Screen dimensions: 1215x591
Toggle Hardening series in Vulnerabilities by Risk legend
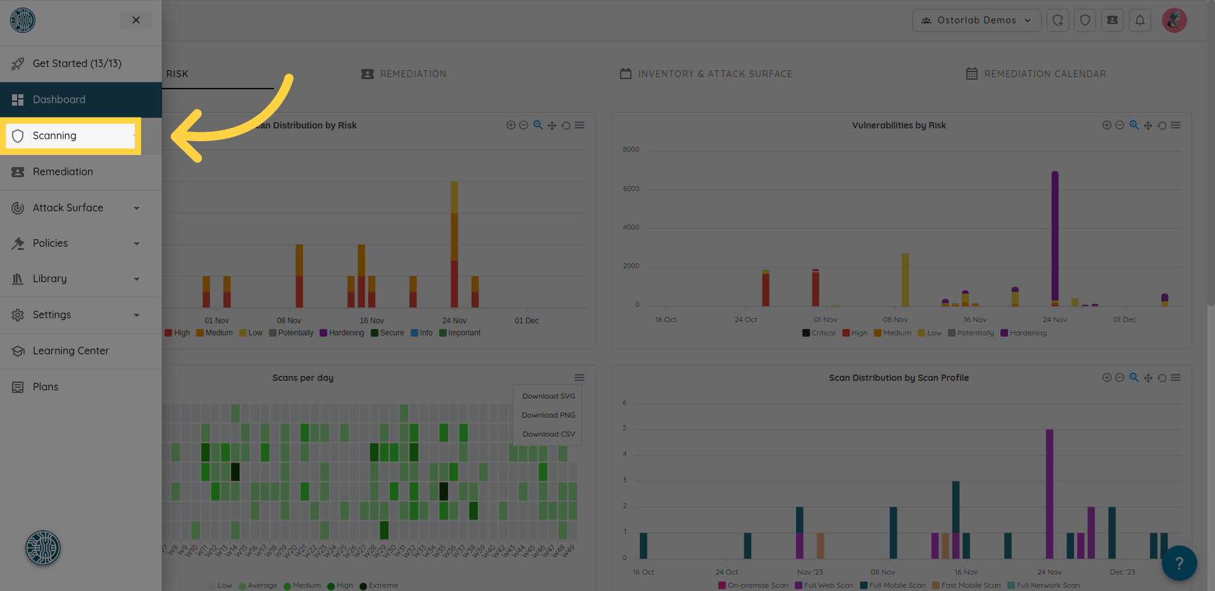coord(1023,333)
